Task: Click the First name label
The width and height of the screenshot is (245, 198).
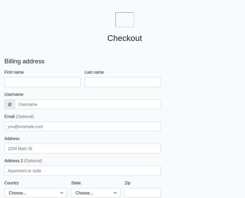Action: (x=14, y=72)
